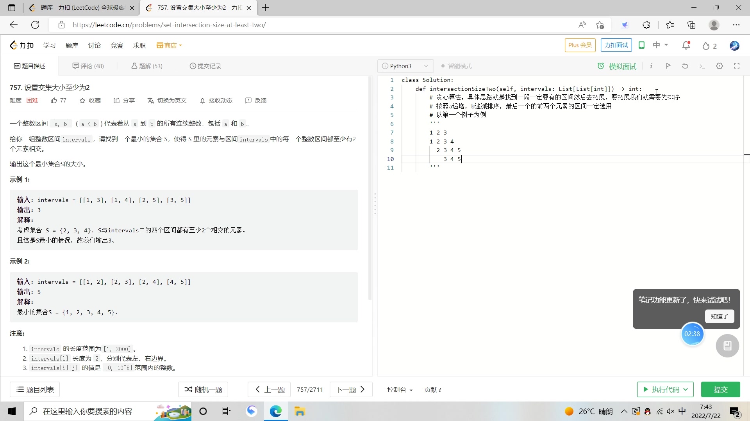
Task: Enter fullscreen editor mode
Action: coord(737,66)
